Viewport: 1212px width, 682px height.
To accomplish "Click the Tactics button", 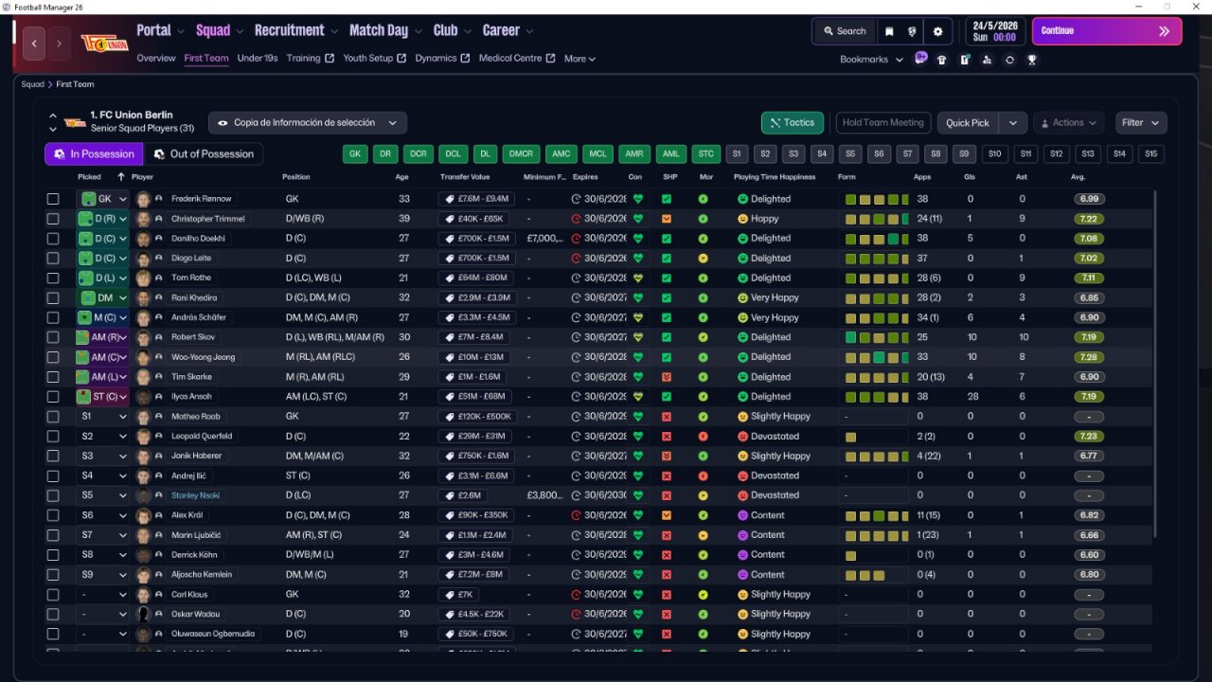I will [792, 123].
